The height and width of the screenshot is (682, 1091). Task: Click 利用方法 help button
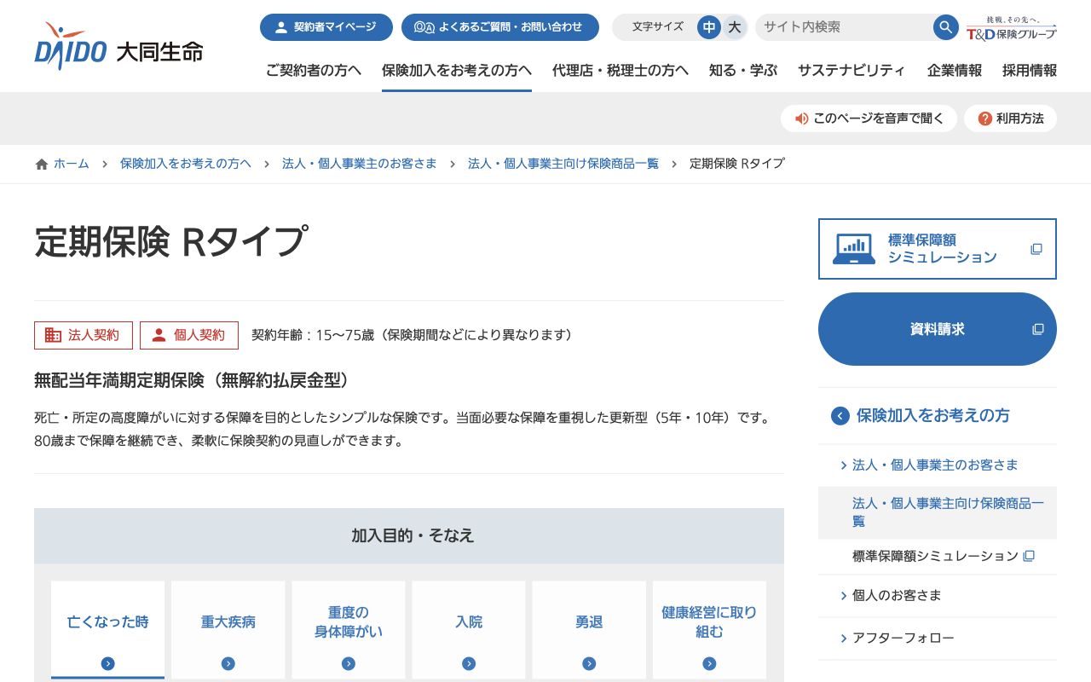(x=1010, y=118)
